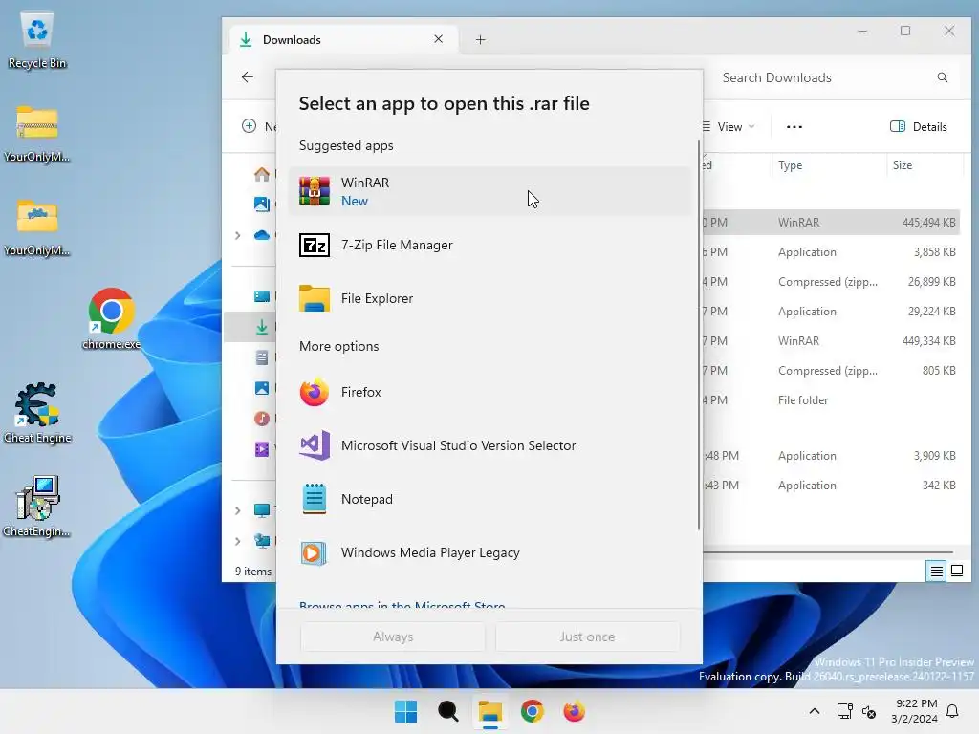Switch to details list view
The height and width of the screenshot is (734, 979).
[x=937, y=571]
